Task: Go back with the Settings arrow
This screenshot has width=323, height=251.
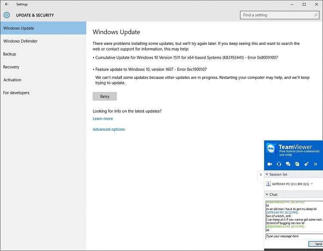Action: point(6,4)
